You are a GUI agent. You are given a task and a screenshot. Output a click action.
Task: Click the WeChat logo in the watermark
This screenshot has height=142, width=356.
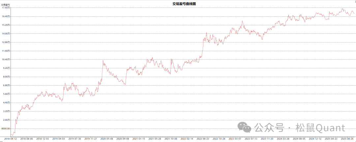coord(245,128)
